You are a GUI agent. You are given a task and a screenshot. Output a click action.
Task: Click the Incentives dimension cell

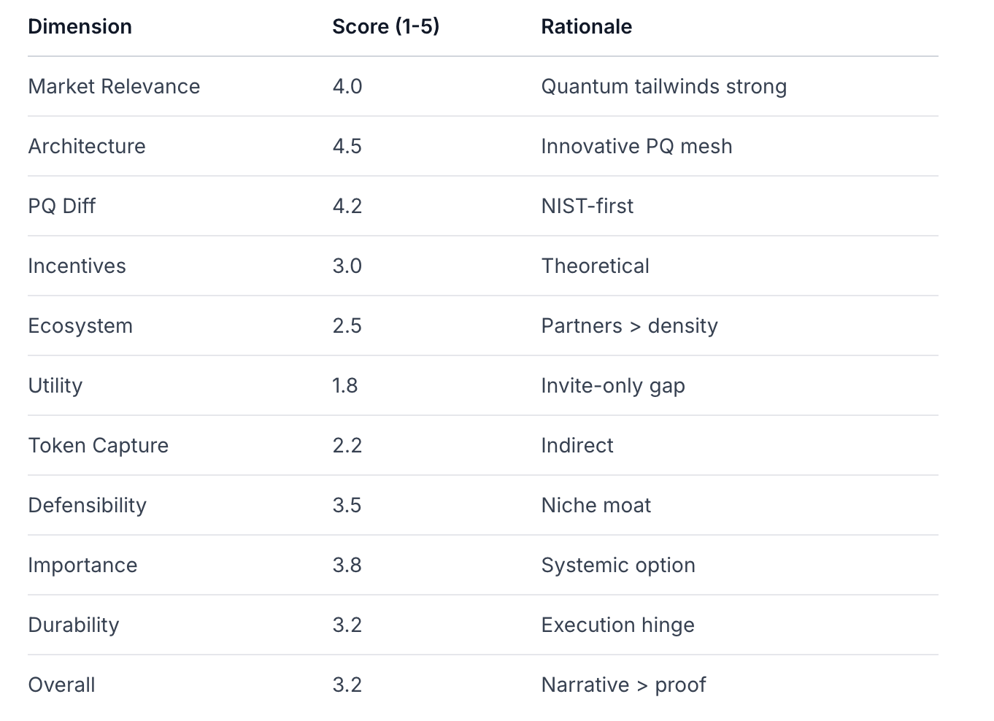coord(77,266)
